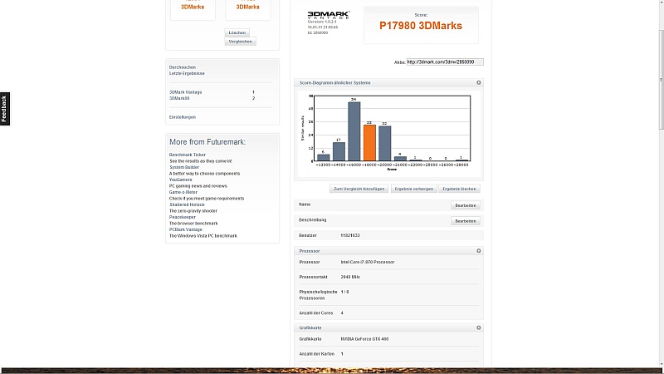
Task: Collapse the Prozessor section via its round icon
Action: [x=479, y=251]
